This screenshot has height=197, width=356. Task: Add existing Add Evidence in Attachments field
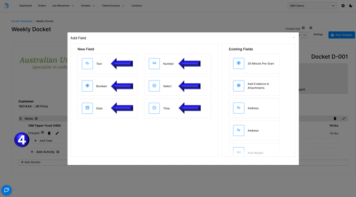(x=255, y=86)
